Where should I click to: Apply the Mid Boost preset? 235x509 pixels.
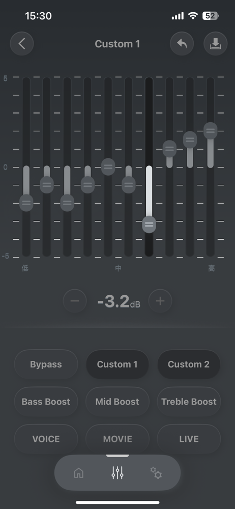(117, 402)
